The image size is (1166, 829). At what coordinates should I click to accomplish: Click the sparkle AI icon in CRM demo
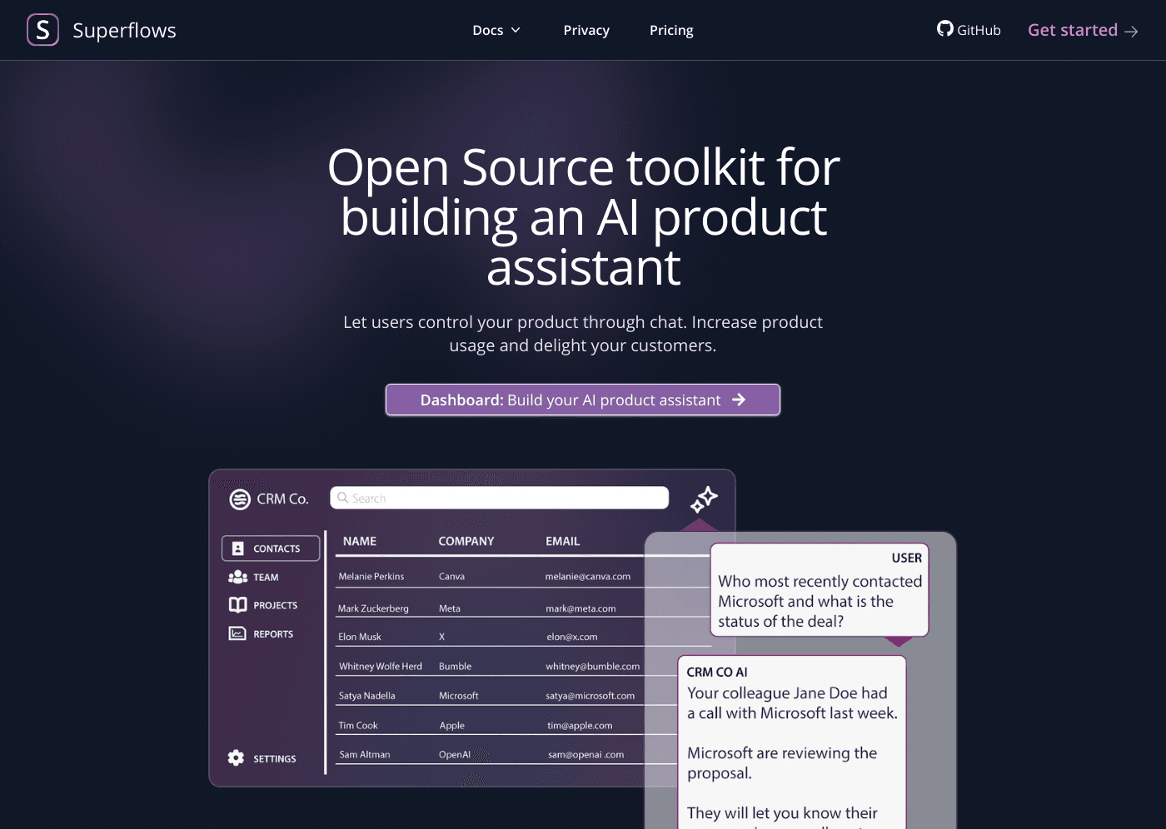pyautogui.click(x=704, y=499)
